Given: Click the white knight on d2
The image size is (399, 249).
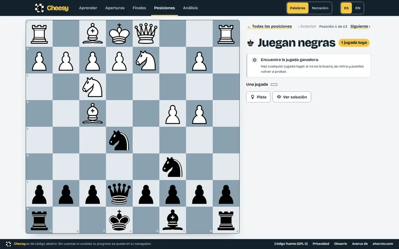Looking at the screenshot, I should point(146,60).
